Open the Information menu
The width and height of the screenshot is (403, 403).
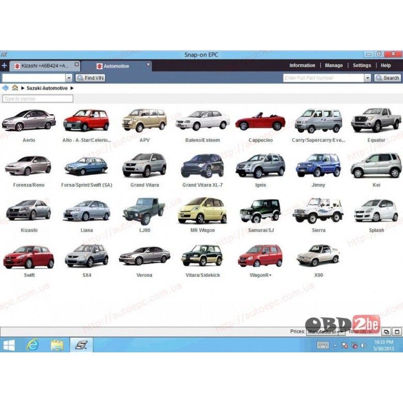302,66
